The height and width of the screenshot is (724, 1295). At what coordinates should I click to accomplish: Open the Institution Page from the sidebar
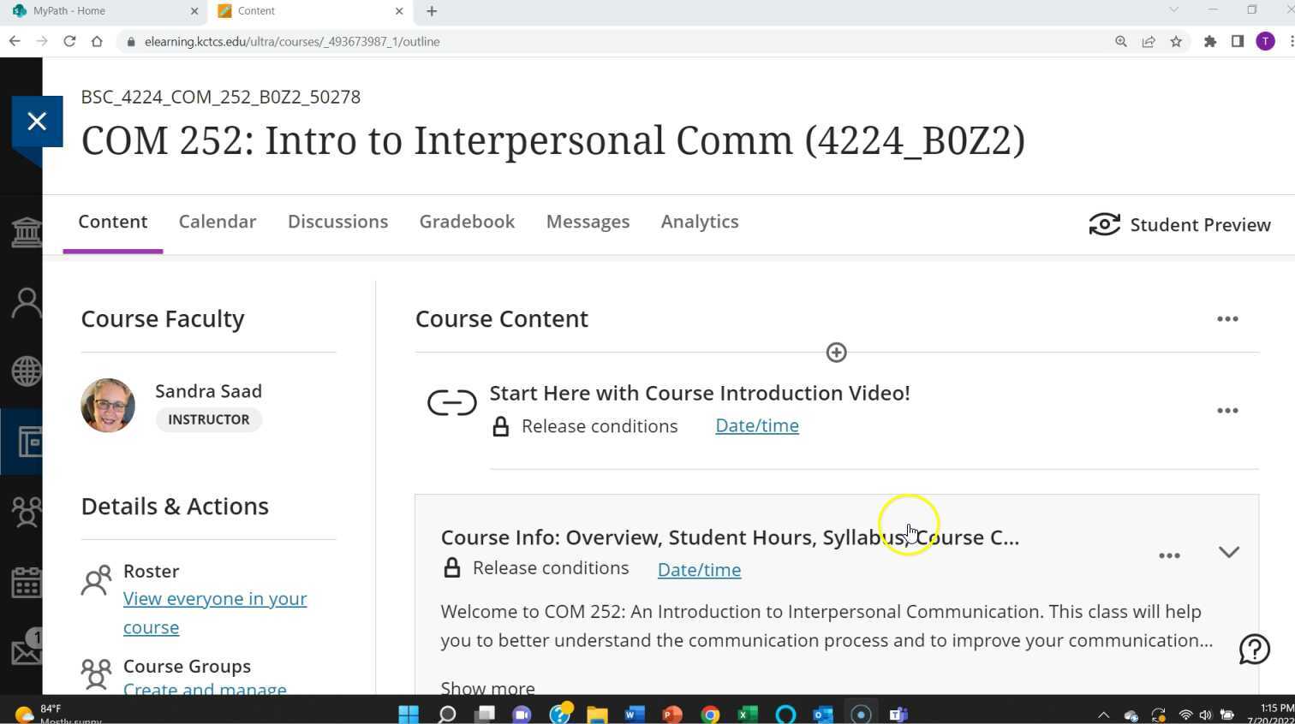[26, 232]
